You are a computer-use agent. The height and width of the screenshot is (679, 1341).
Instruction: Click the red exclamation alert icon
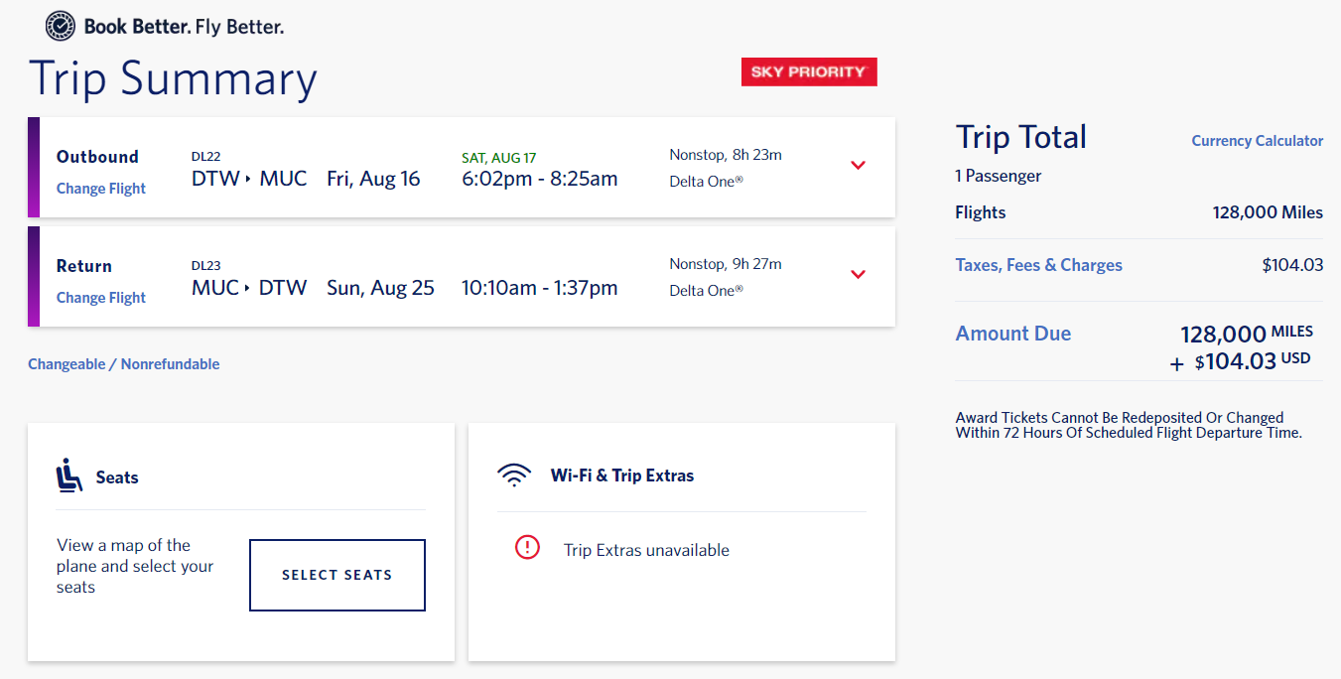527,547
